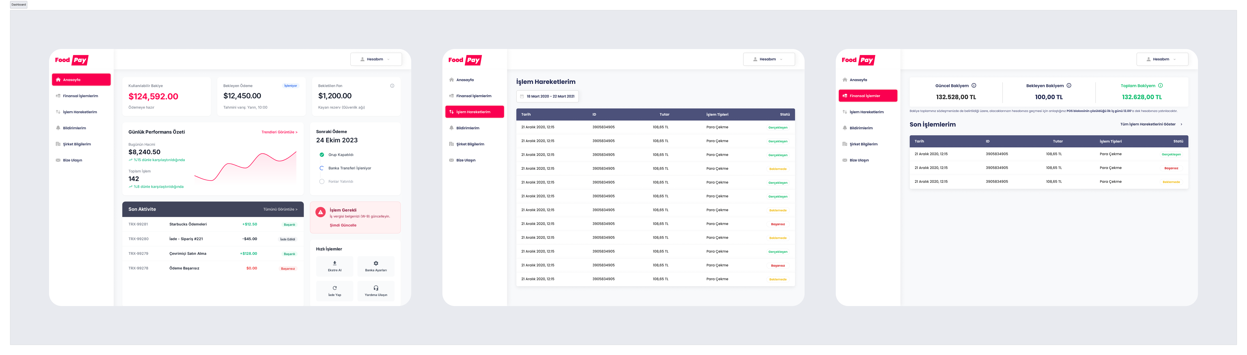The width and height of the screenshot is (1247, 355).
Task: Select Banka Transferi İşleniyor status circle
Action: click(x=321, y=168)
